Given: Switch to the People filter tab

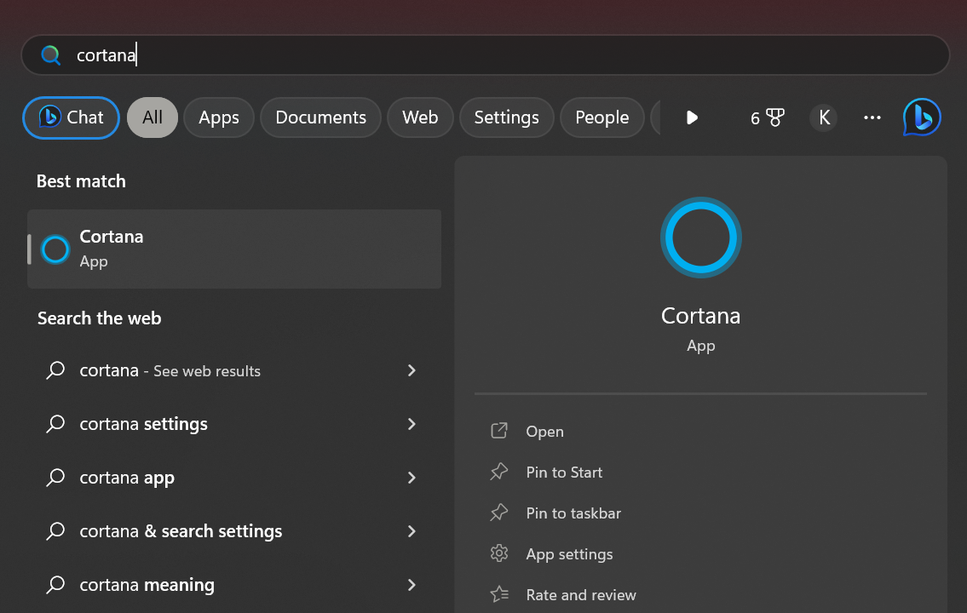Looking at the screenshot, I should point(601,117).
